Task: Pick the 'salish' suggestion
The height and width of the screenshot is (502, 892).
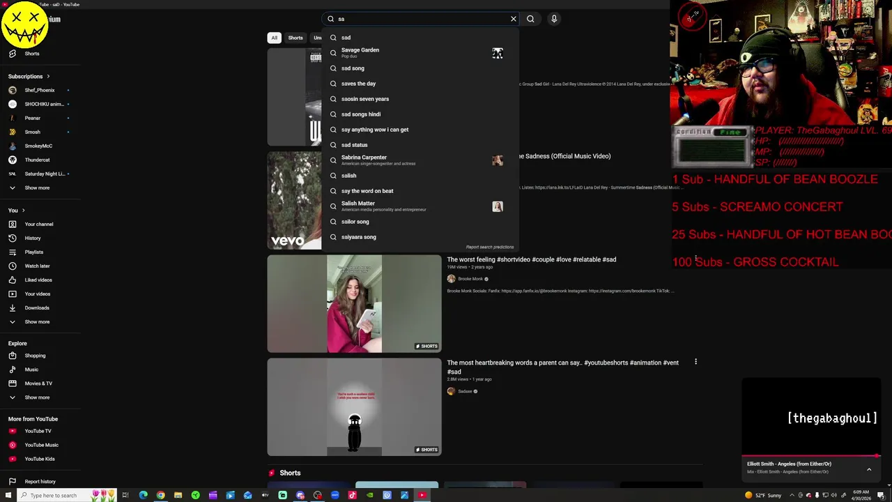Action: (421, 176)
